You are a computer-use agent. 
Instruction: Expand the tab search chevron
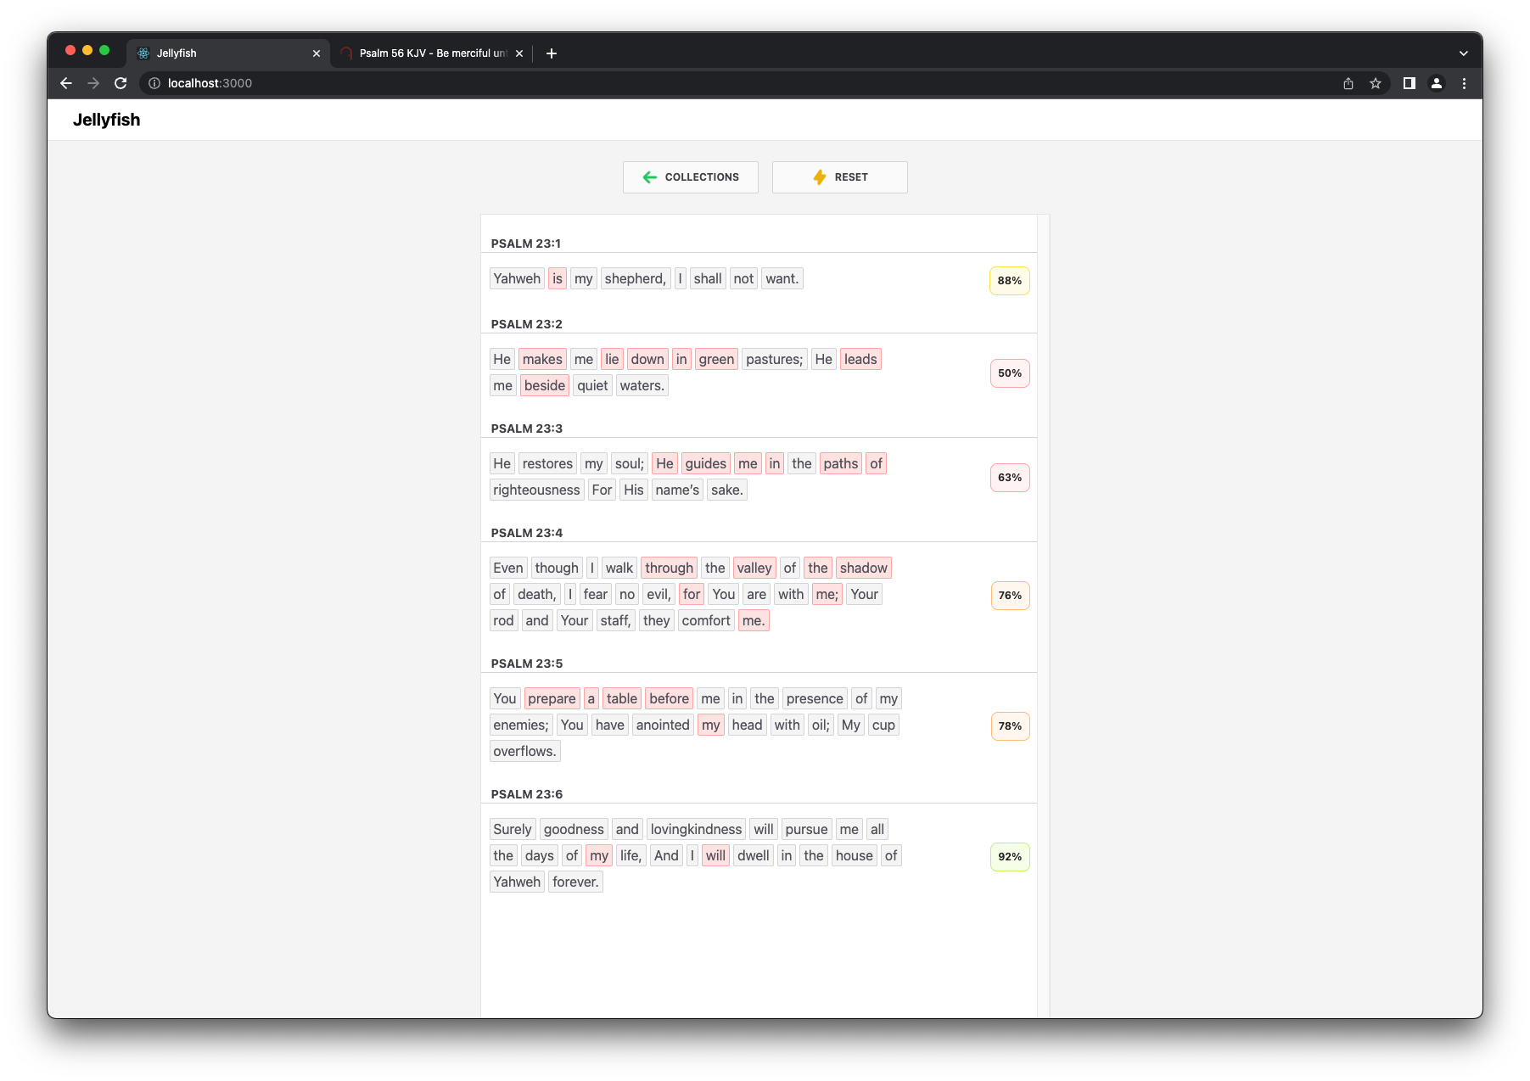1463,53
